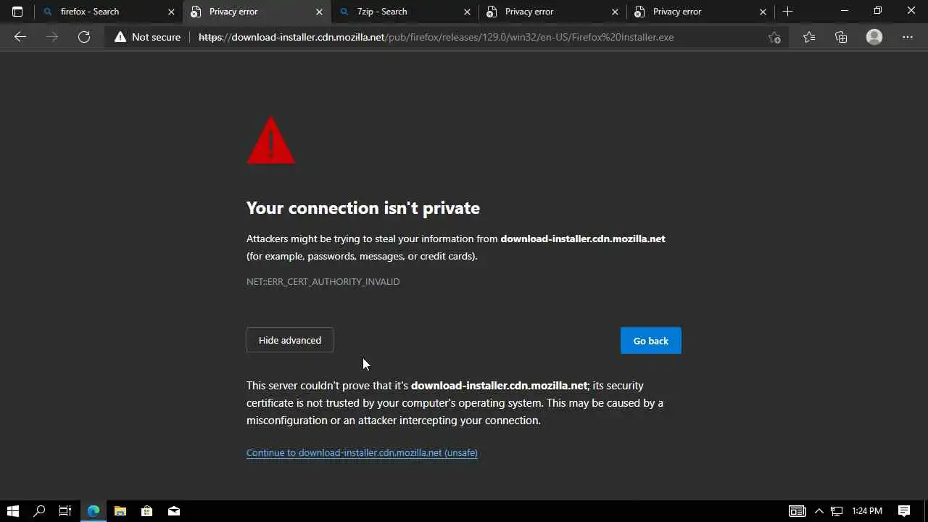Refresh the page with the reload icon
Viewport: 928px width, 522px height.
(84, 37)
